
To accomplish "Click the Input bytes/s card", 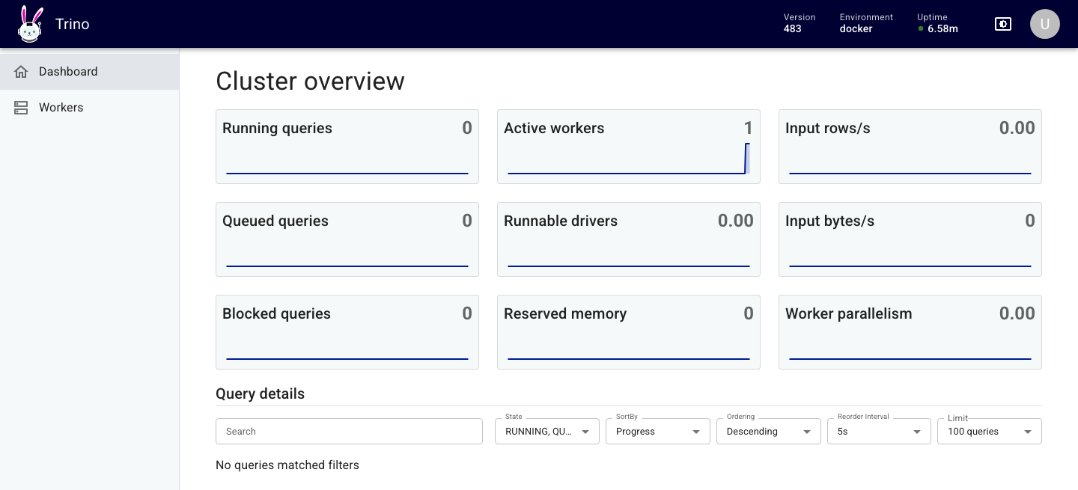I will pos(910,239).
